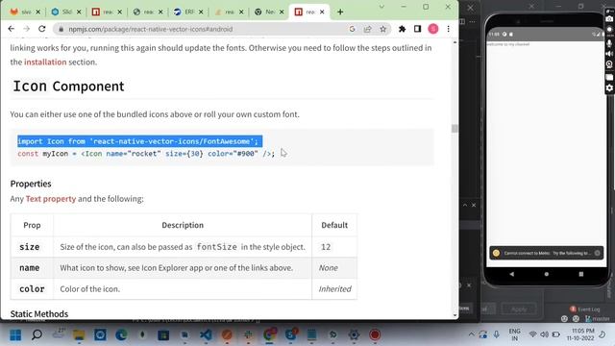Show hidden system tray icons
The height and width of the screenshot is (346, 615).
(x=471, y=334)
